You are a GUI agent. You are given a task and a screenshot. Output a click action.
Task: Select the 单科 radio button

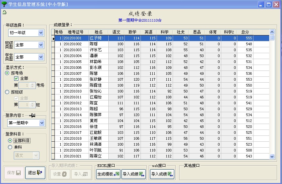tap(10, 147)
